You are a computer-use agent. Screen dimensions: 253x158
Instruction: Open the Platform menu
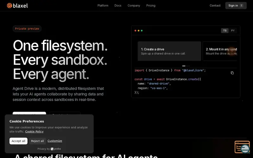pyautogui.click(x=103, y=5)
